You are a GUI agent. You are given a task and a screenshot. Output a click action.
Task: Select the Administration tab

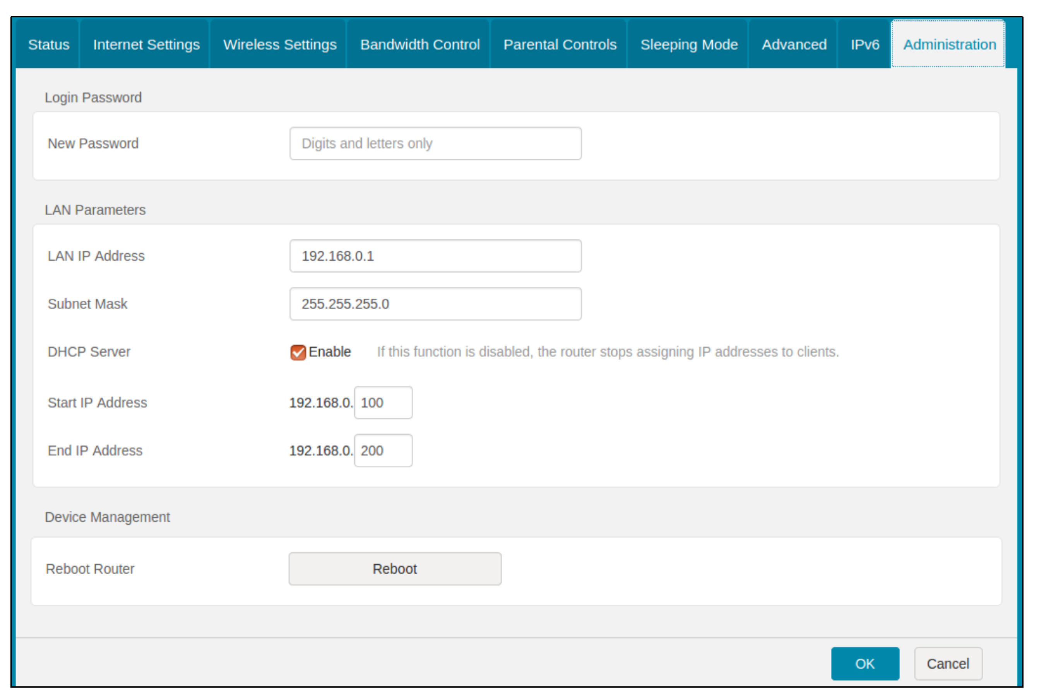pos(949,44)
